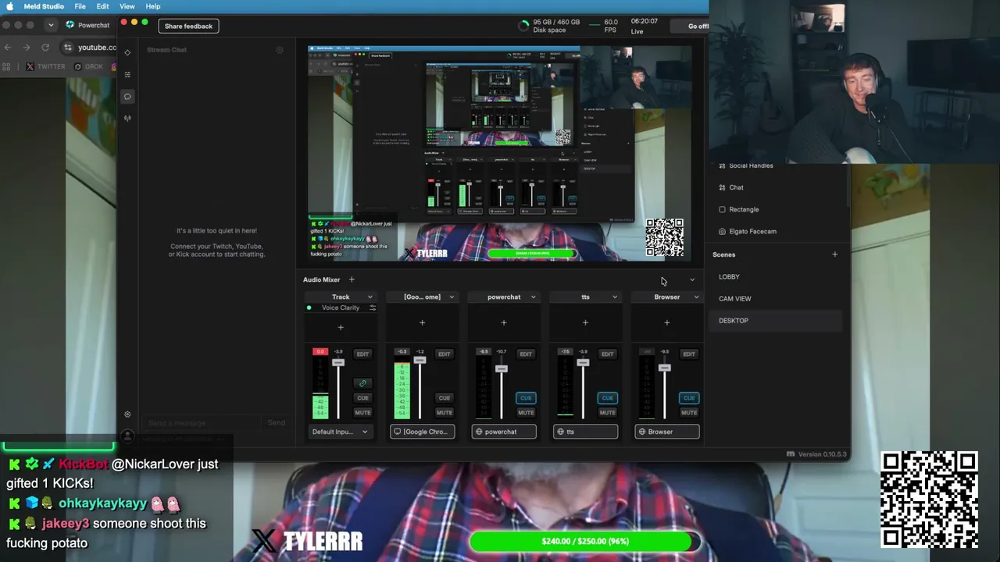Open Chrome apps grid in bookmarks bar

point(7,66)
